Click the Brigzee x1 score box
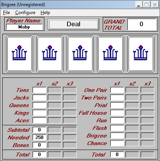 117,136
